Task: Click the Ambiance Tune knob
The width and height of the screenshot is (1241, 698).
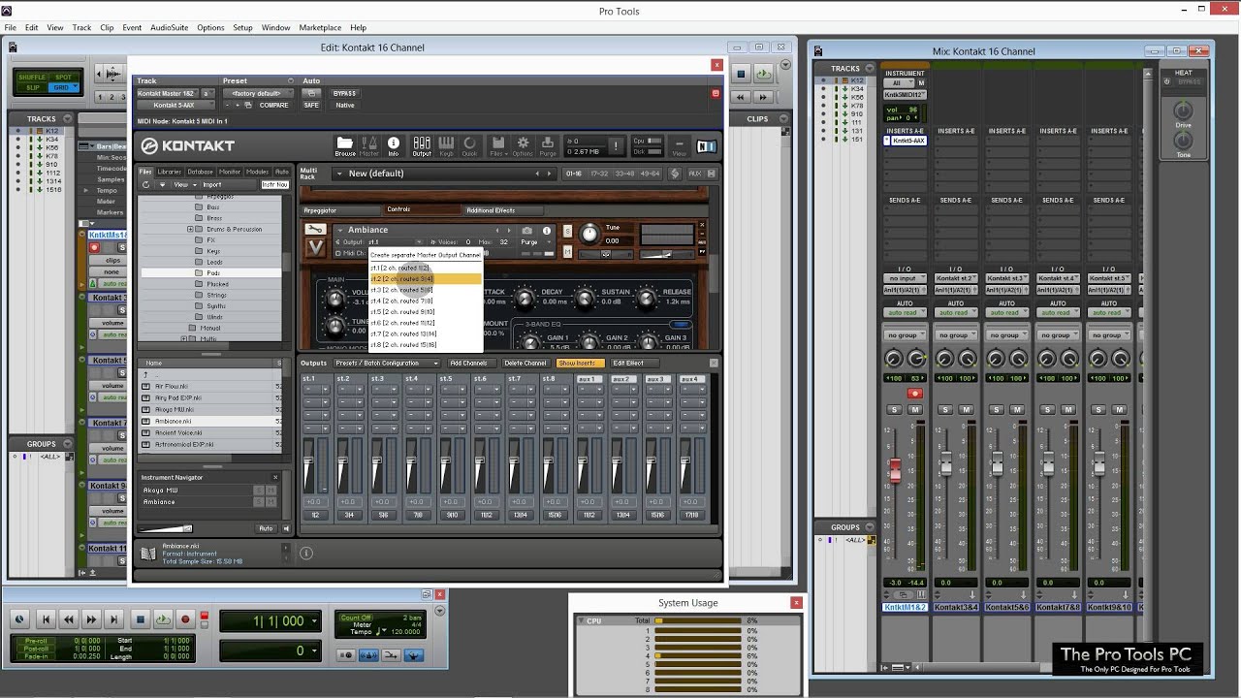Action: (589, 233)
